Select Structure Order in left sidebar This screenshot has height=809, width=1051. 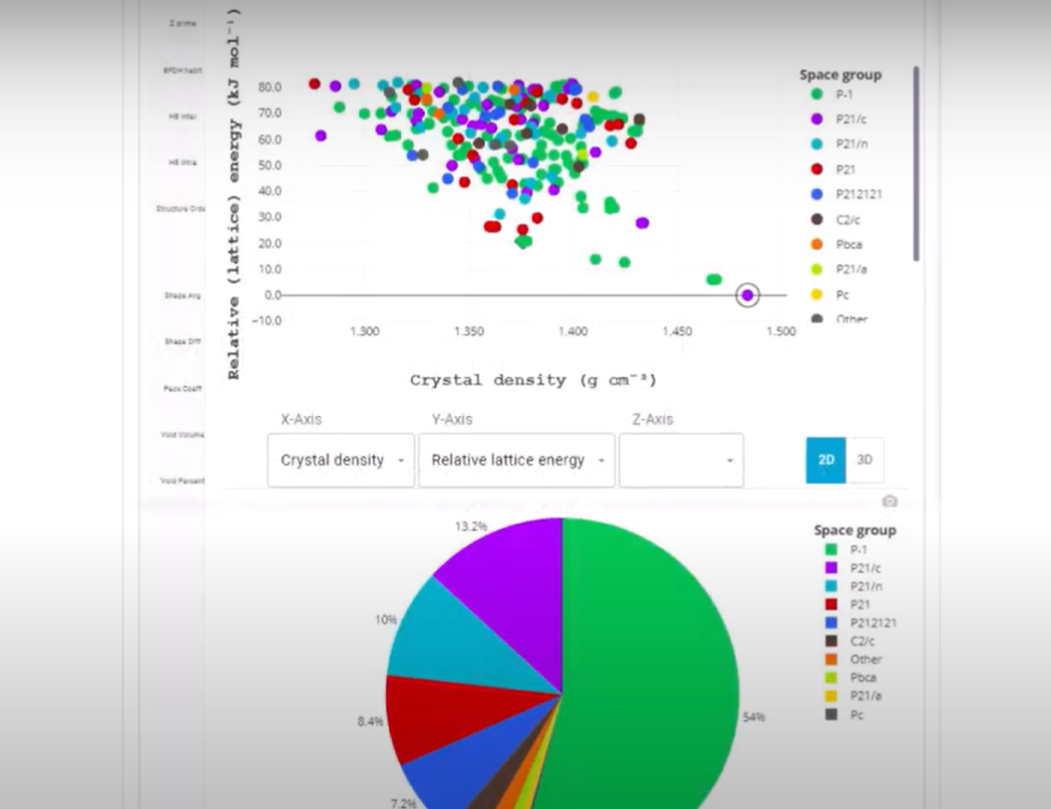pyautogui.click(x=180, y=208)
